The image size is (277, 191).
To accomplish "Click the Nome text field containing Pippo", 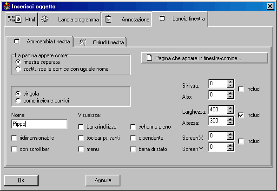I will 39,124.
